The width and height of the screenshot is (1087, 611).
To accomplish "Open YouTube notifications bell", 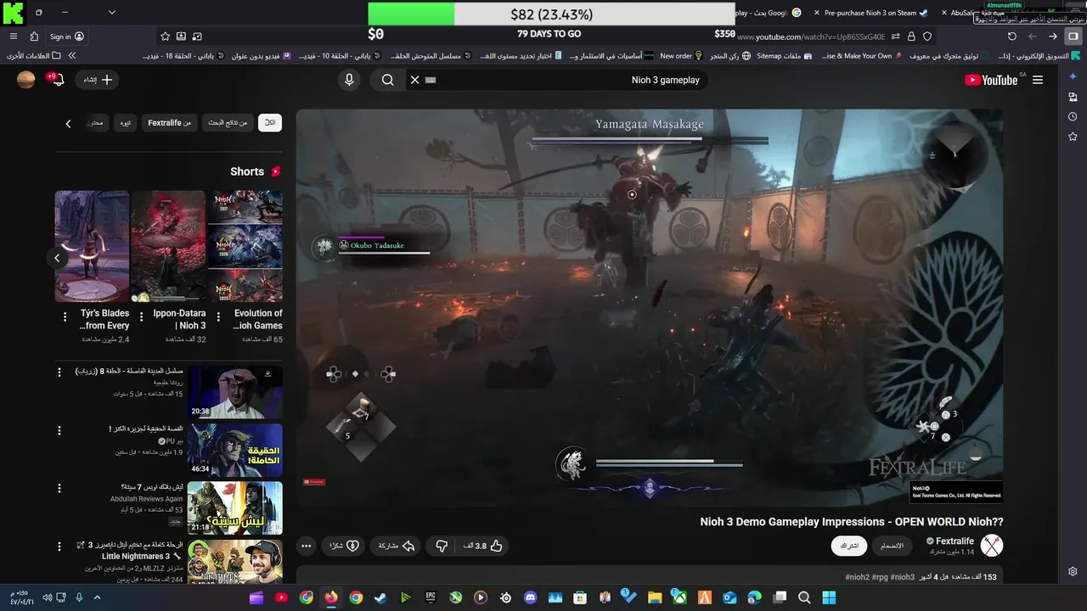I will tap(56, 80).
